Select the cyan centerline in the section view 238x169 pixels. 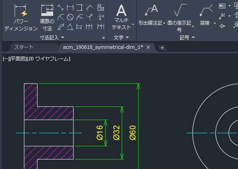tap(49, 133)
